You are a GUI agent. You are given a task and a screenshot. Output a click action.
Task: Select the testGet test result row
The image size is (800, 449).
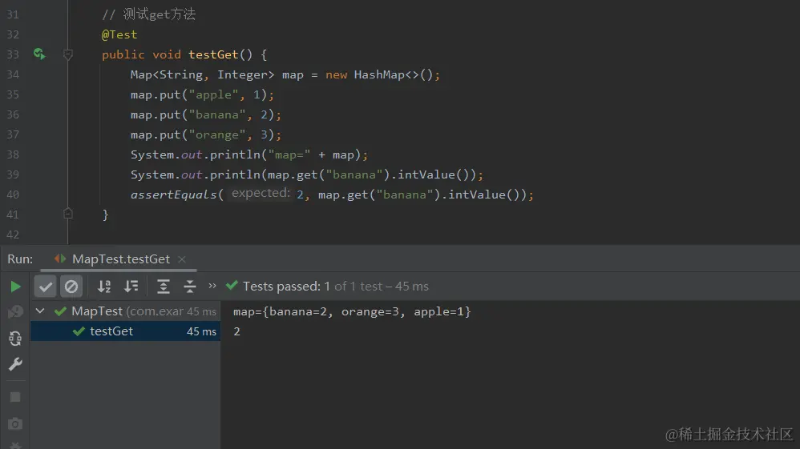126,331
